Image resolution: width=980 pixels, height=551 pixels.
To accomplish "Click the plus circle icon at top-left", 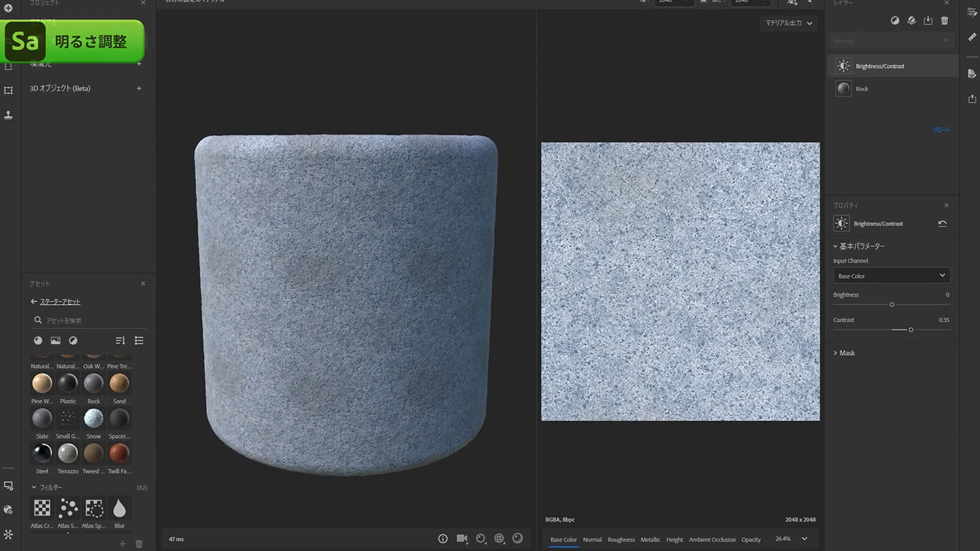I will (x=8, y=8).
